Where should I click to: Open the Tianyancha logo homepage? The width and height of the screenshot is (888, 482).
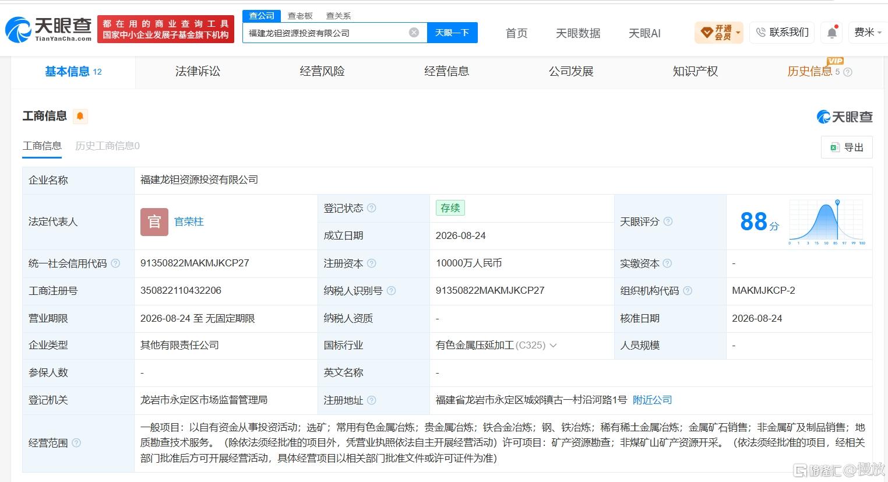pos(48,29)
